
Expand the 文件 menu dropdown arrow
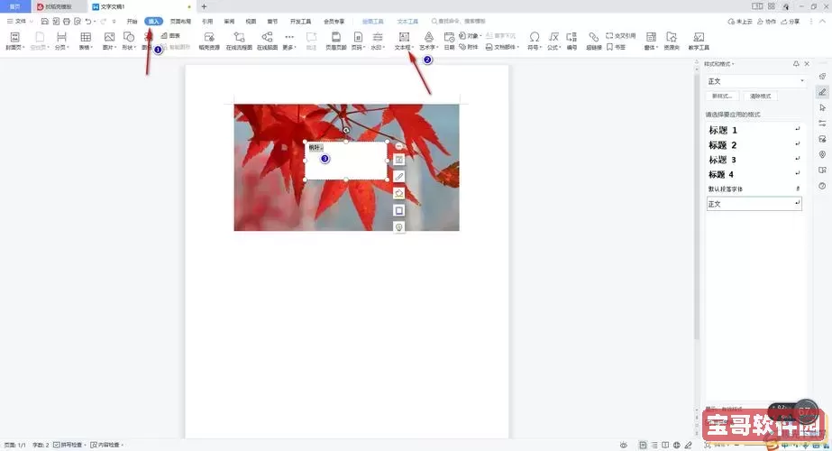coord(32,22)
